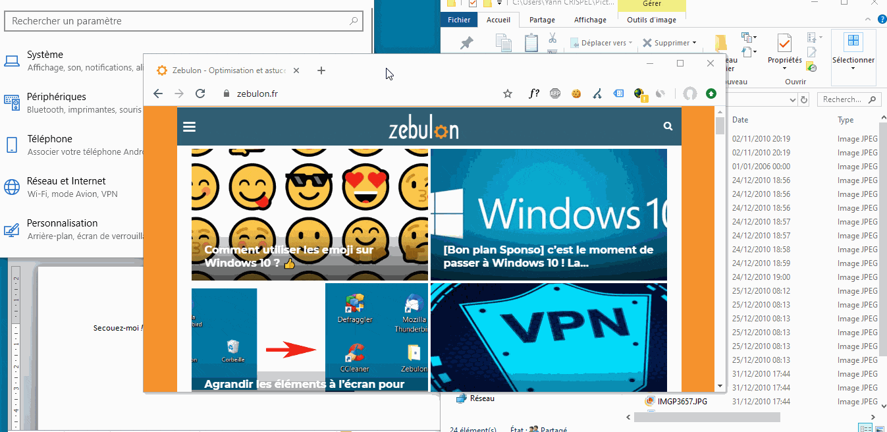
Task: Close the Zebulon browser tab
Action: click(296, 70)
